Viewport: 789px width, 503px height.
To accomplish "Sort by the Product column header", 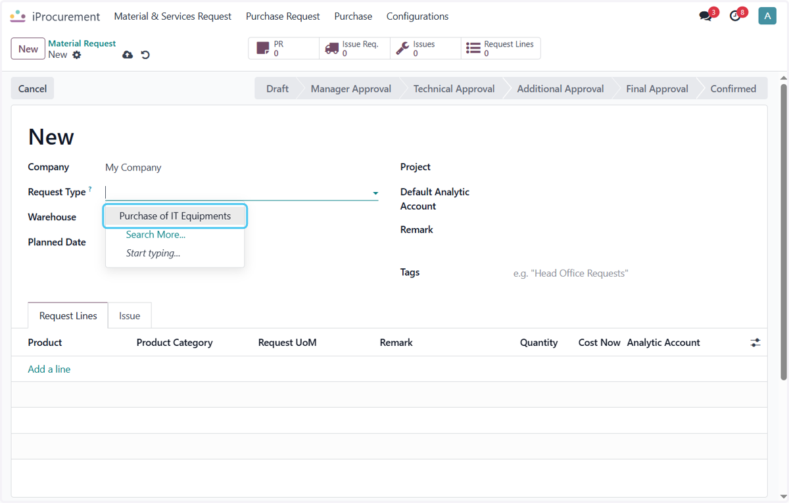I will pos(45,343).
